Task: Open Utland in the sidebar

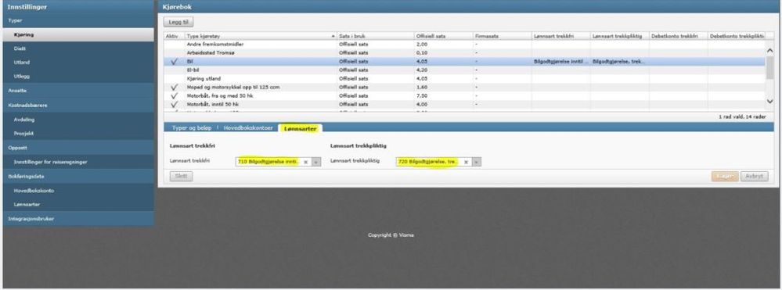Action: [x=78, y=63]
